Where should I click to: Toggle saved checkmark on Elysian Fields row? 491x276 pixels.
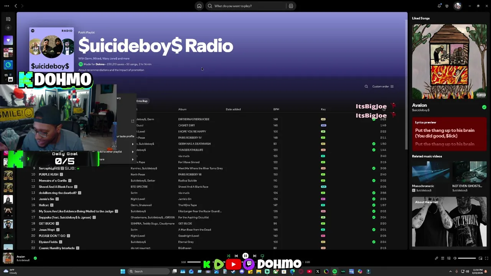pos(374,242)
